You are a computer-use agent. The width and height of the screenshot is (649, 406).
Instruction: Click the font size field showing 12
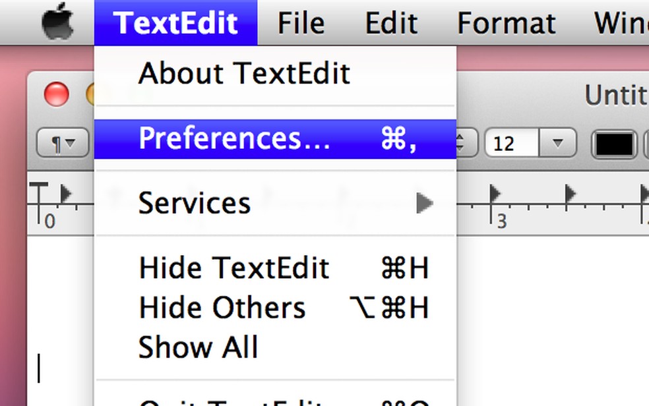(512, 143)
